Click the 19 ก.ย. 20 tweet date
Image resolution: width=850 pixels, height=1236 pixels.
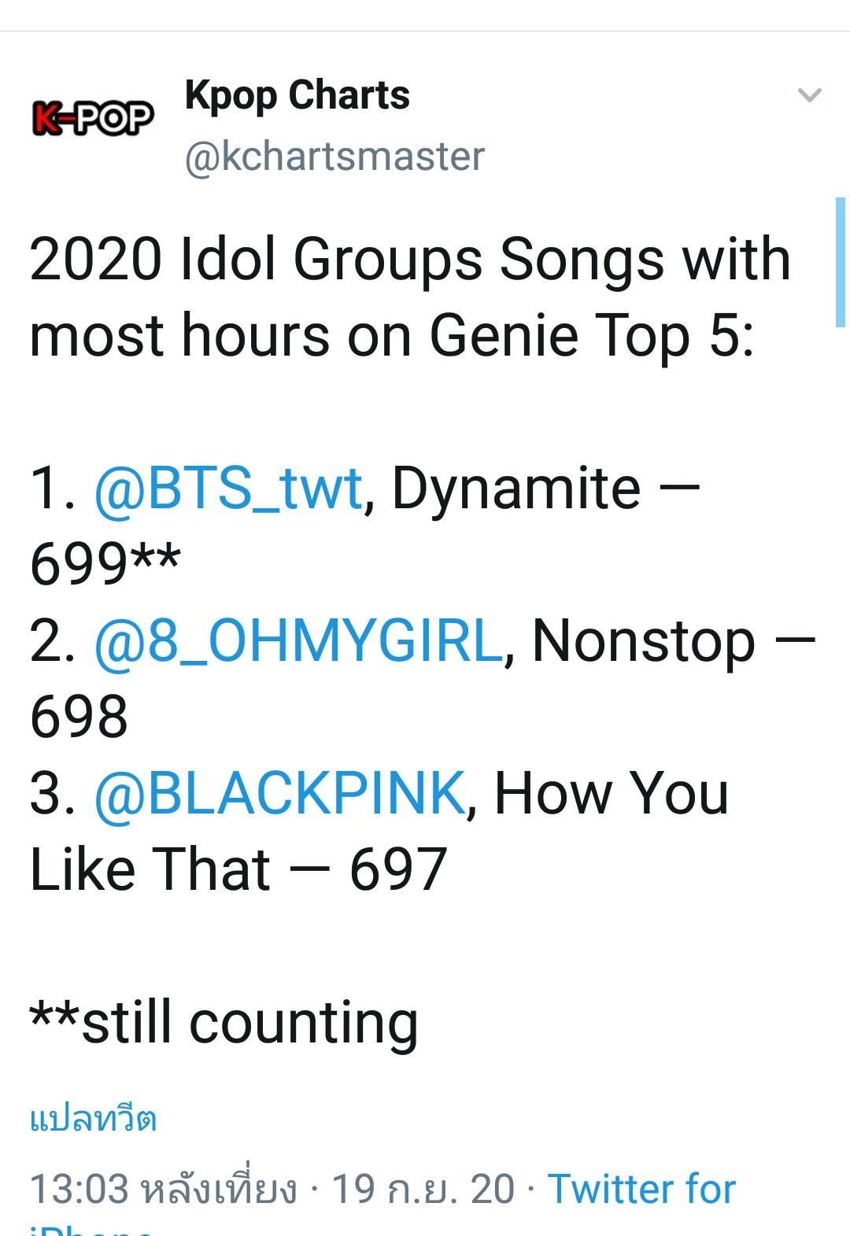pyautogui.click(x=423, y=1188)
